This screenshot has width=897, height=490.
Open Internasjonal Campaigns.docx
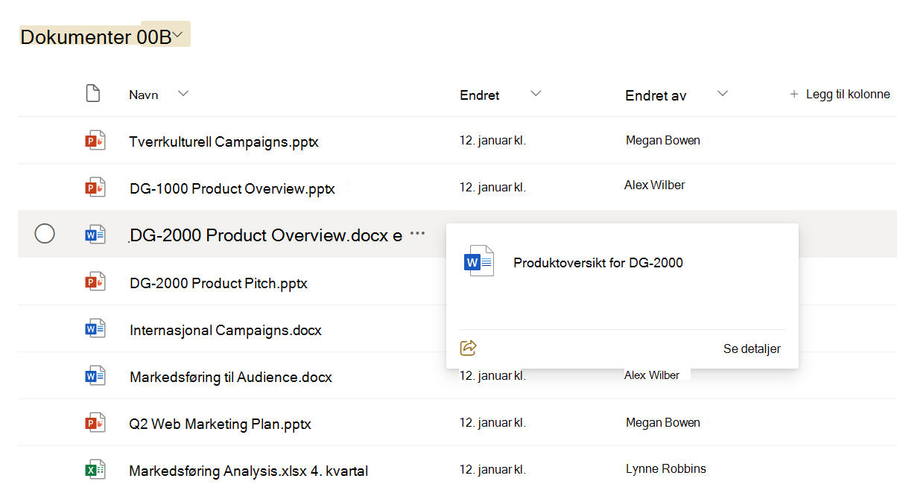226,330
